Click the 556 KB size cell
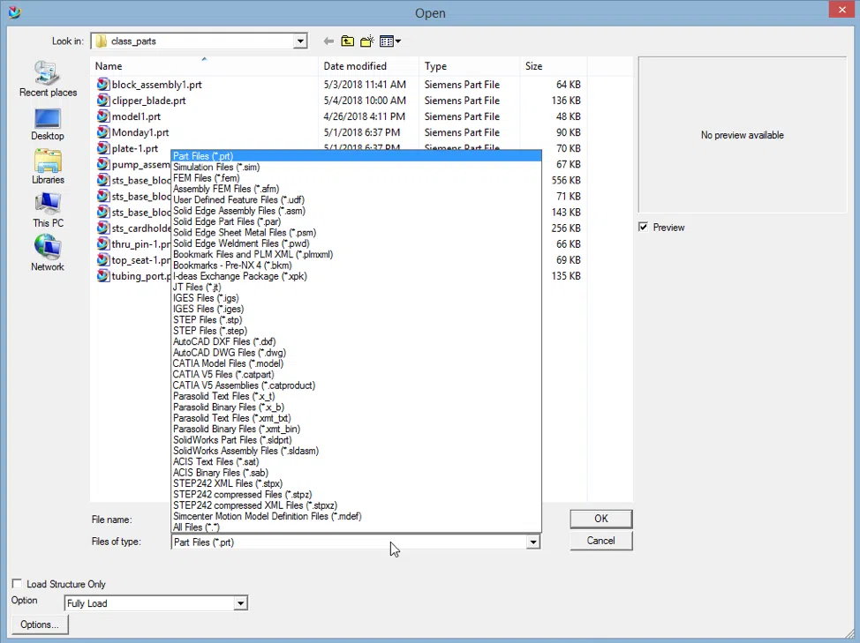The width and height of the screenshot is (860, 643). point(566,180)
